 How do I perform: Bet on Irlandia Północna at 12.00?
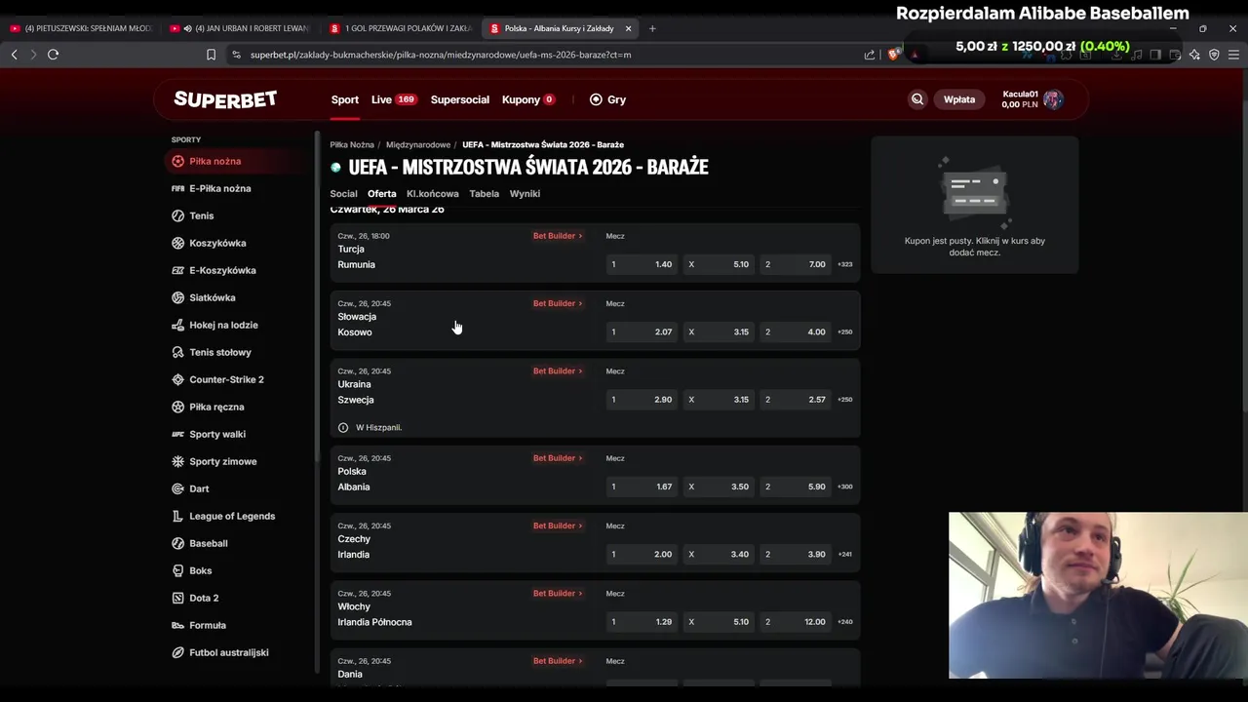(x=796, y=621)
